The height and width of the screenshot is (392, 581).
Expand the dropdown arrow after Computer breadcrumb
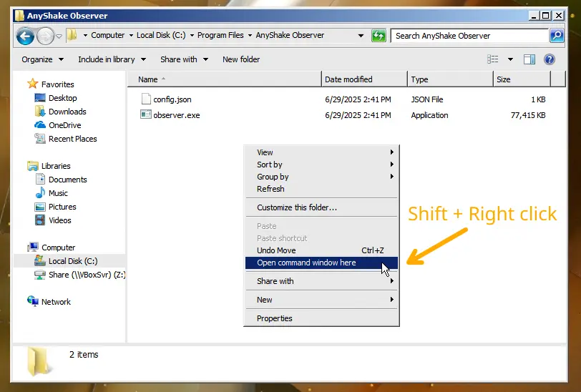point(131,36)
